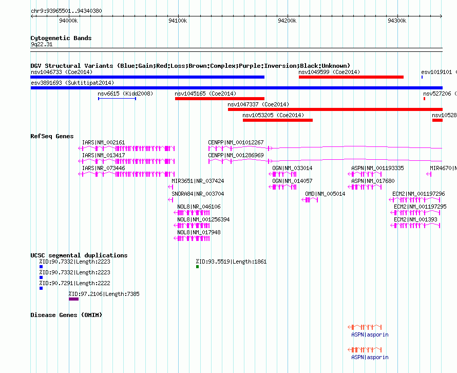Click the CENPP|NM_001012267 gene glyph

click(325, 148)
